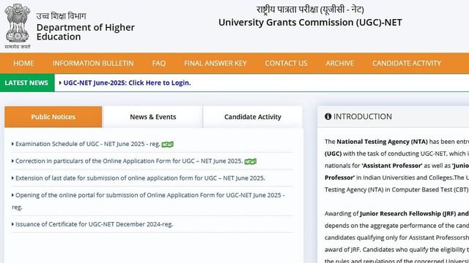Open the ARCHIVE menu item
Screen dimensions: 469x263
pos(339,64)
